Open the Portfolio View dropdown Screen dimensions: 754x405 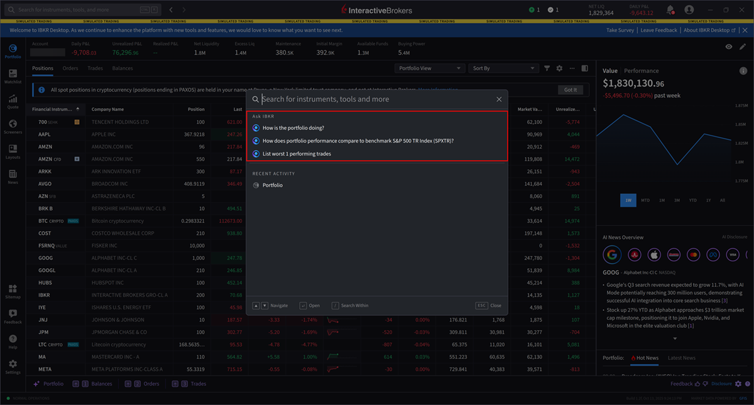[x=430, y=68]
